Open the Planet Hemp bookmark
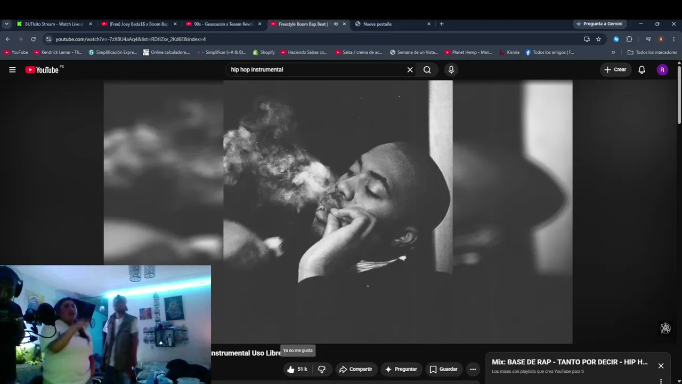 (x=468, y=52)
